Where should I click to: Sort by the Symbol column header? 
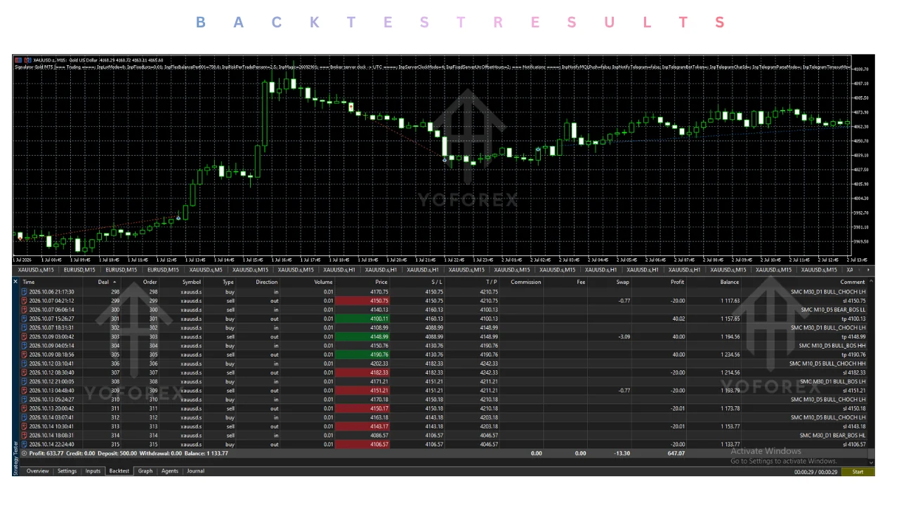(192, 282)
